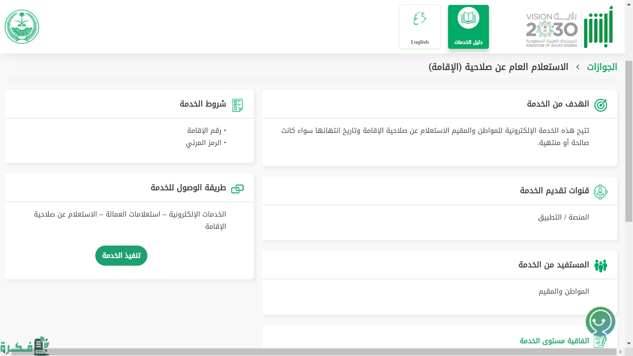Open the services guide (دليل الخدمات) button
The height and width of the screenshot is (356, 633).
pos(468,27)
